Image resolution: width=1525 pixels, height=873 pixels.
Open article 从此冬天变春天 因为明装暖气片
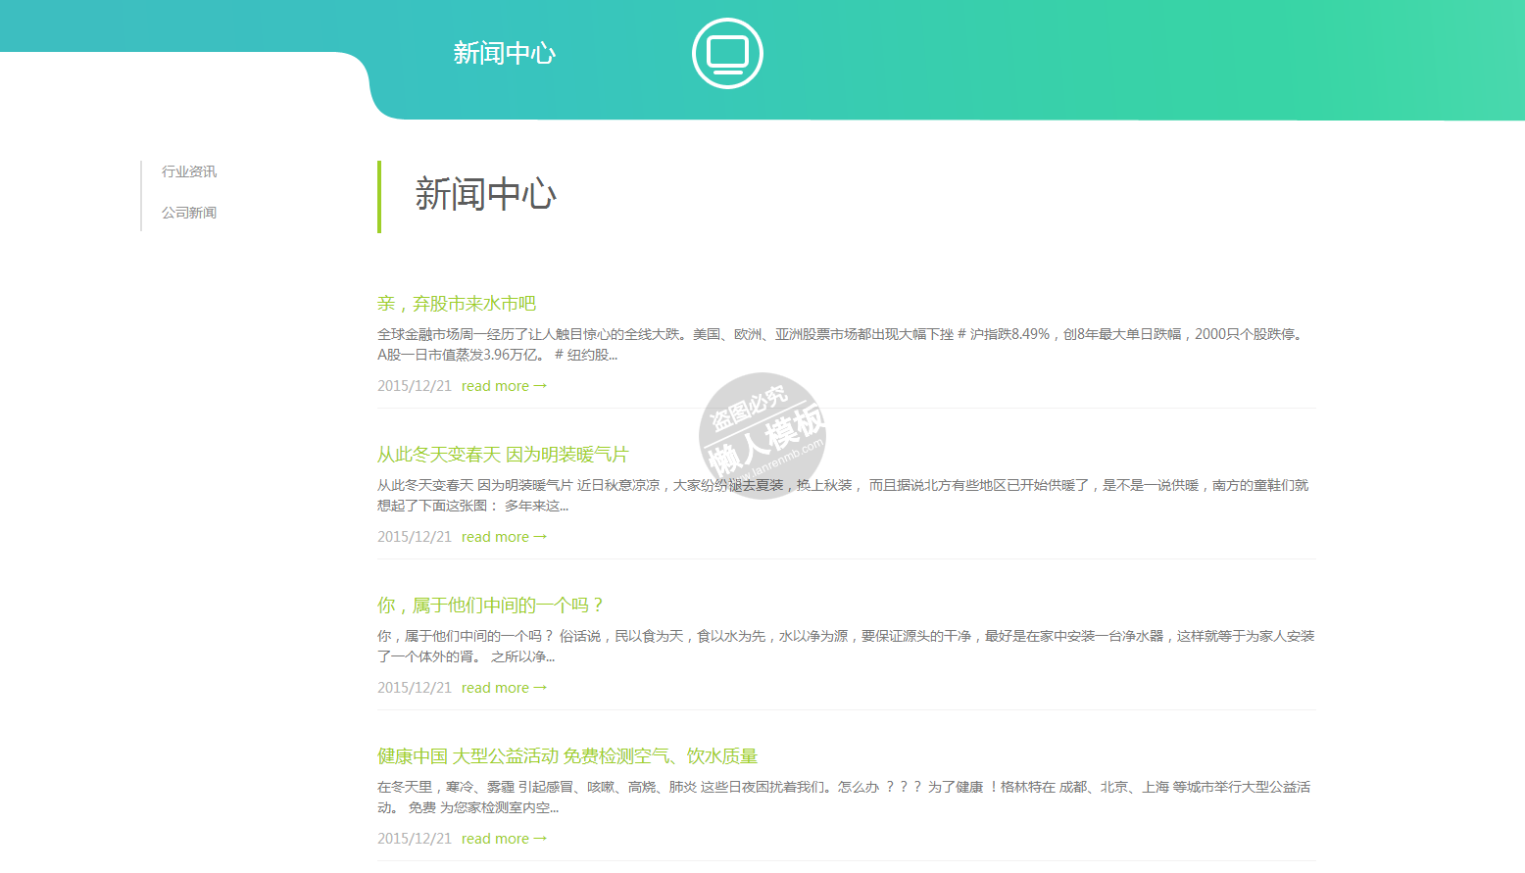[x=503, y=455]
